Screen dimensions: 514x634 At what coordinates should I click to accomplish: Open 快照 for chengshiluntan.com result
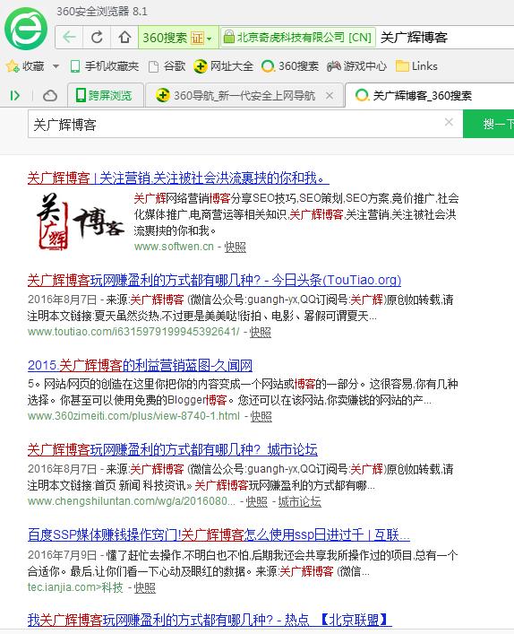click(257, 502)
